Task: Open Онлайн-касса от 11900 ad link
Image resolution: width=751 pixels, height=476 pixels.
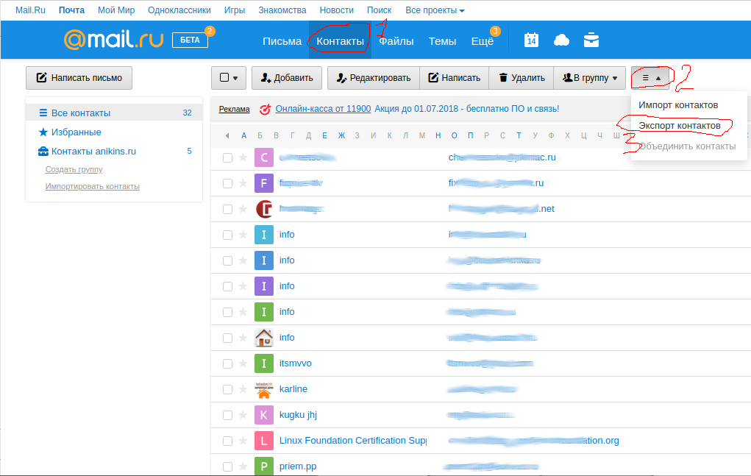Action: [323, 109]
